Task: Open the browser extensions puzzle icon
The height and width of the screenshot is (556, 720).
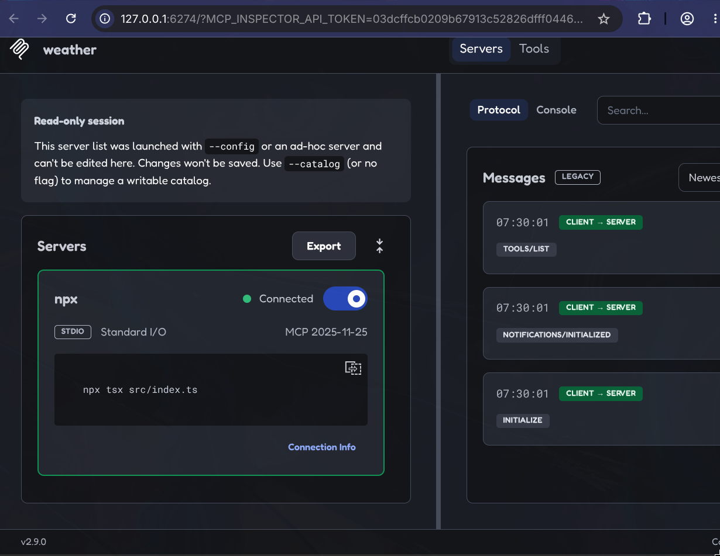Action: click(644, 19)
